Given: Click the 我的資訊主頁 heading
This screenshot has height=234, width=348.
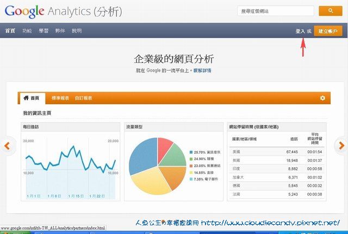Looking at the screenshot, I should coord(37,113).
